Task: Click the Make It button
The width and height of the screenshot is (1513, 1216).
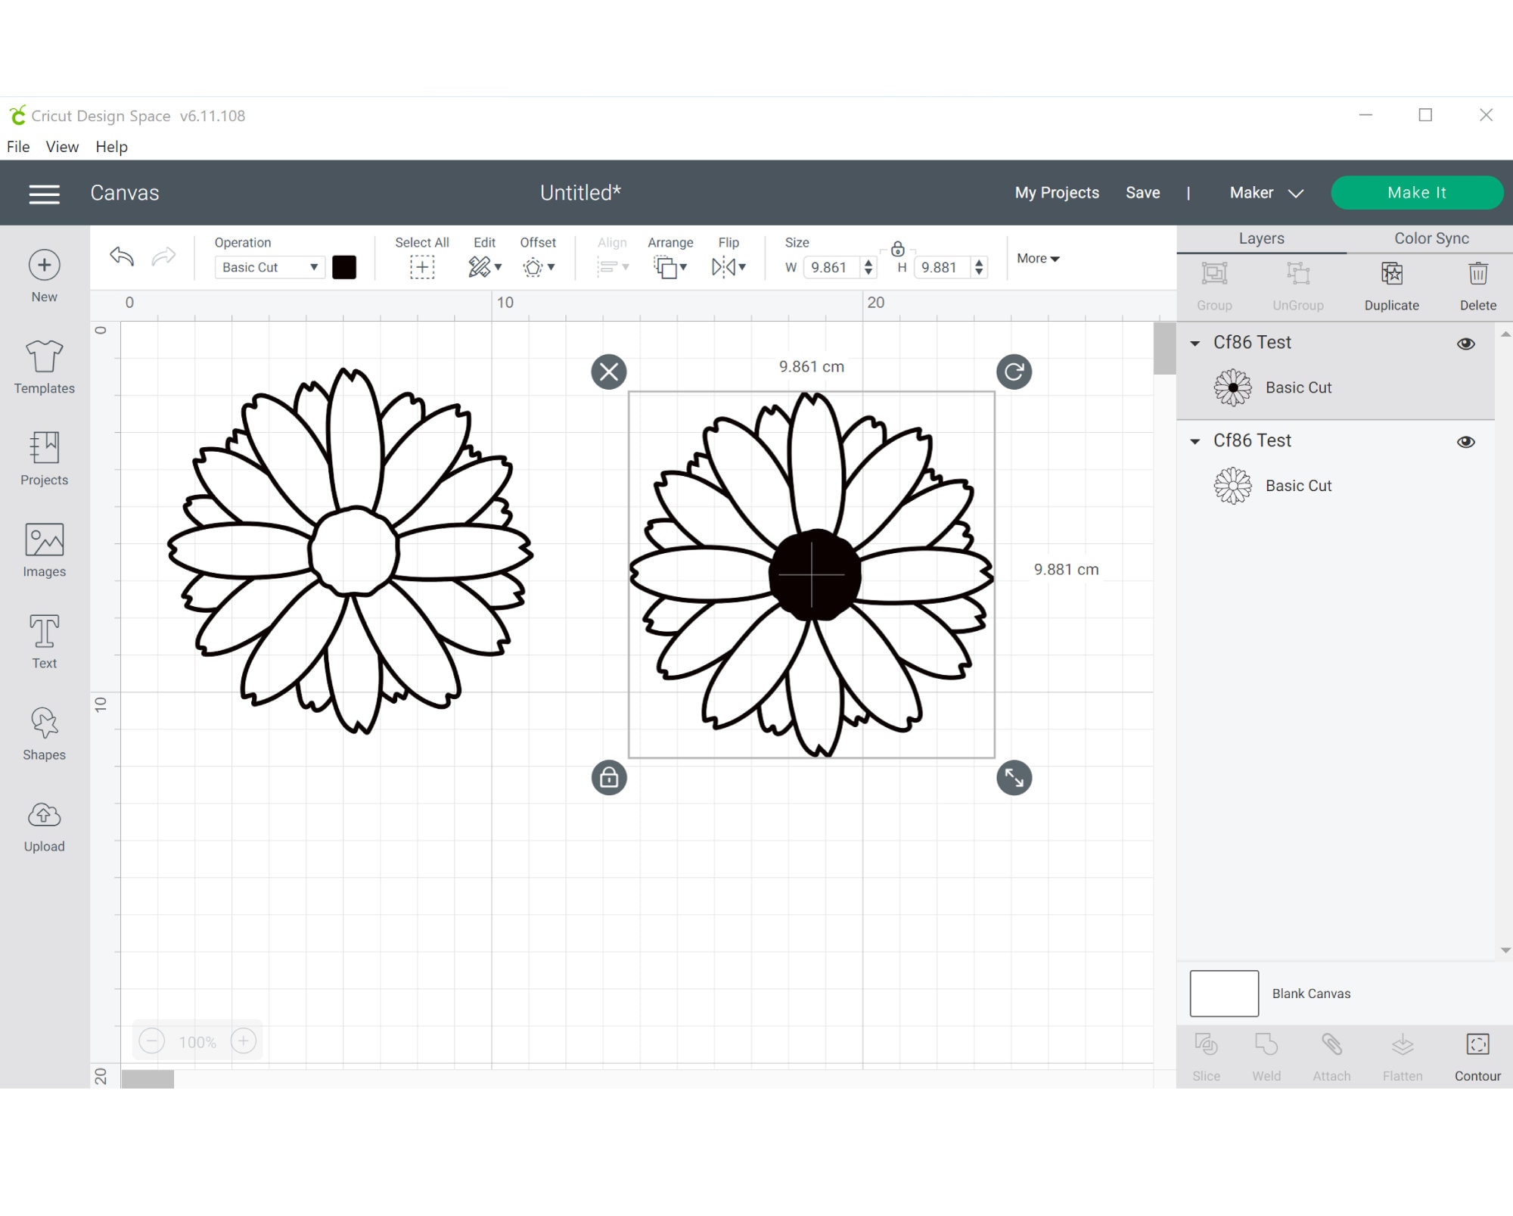Action: 1416,193
